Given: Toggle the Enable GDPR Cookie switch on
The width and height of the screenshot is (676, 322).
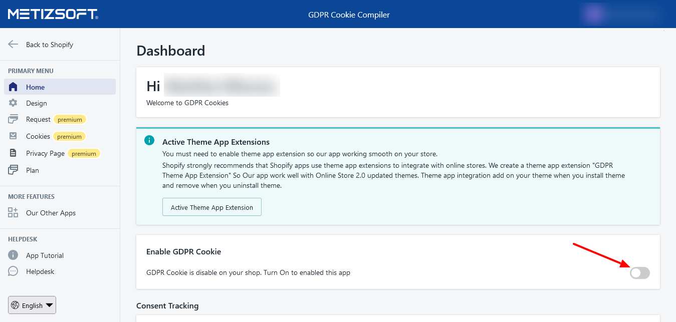Looking at the screenshot, I should tap(639, 273).
